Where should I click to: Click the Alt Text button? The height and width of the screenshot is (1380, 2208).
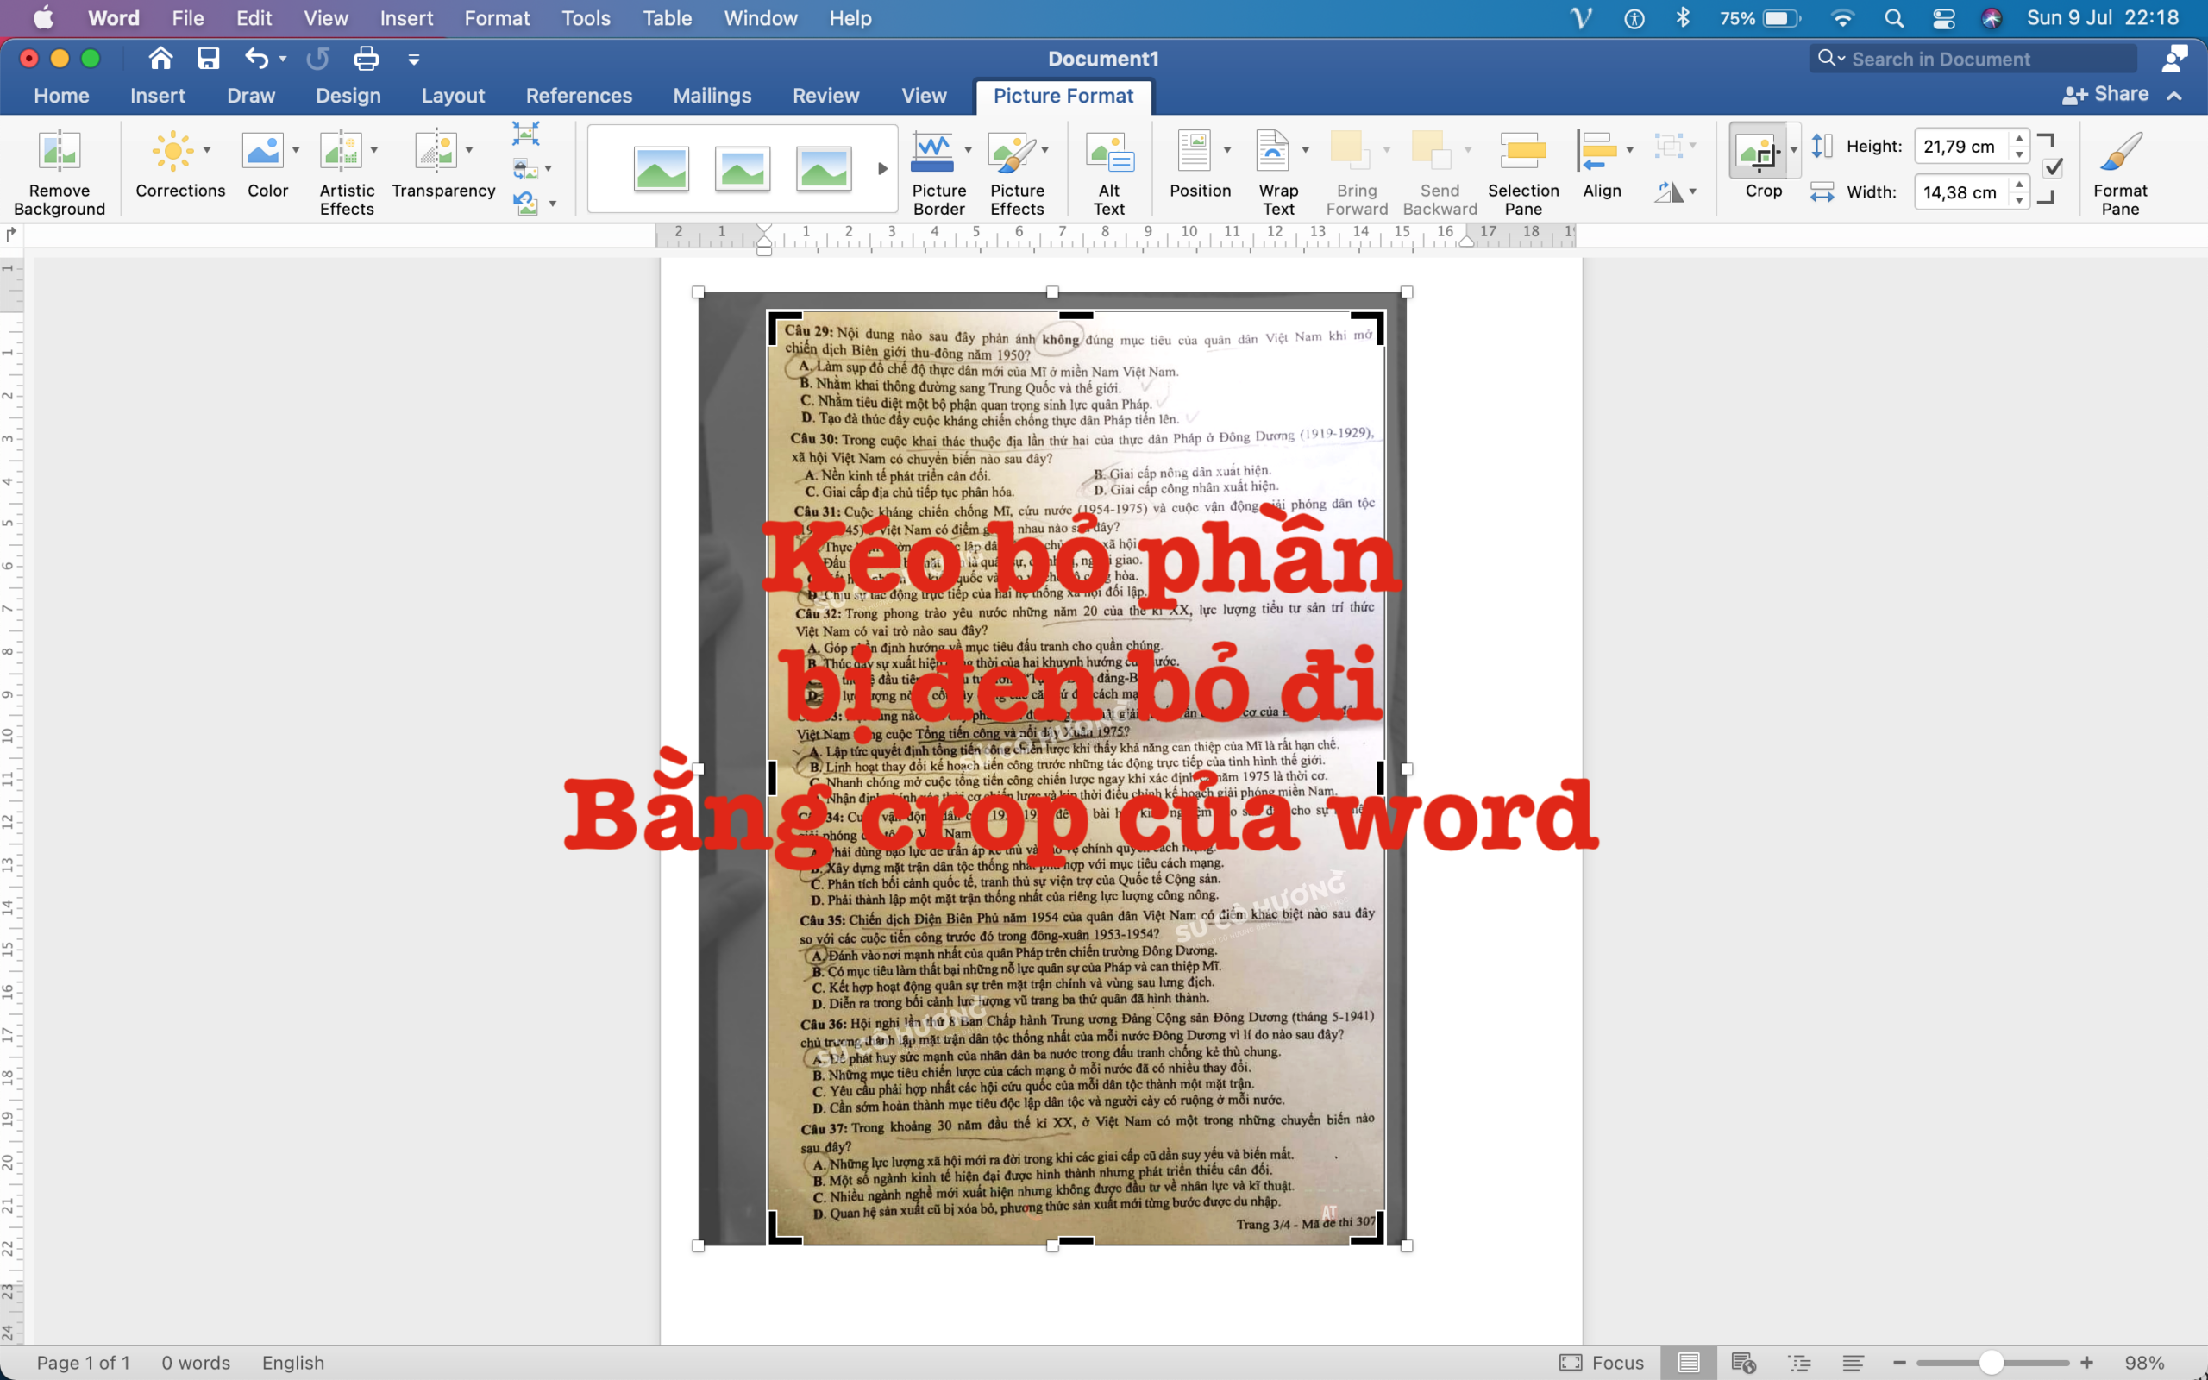pyautogui.click(x=1109, y=172)
